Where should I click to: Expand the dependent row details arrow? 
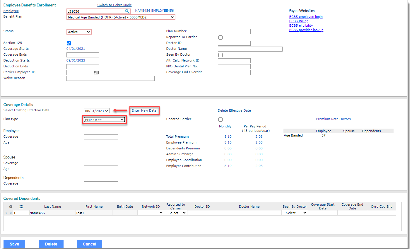(x=6, y=213)
